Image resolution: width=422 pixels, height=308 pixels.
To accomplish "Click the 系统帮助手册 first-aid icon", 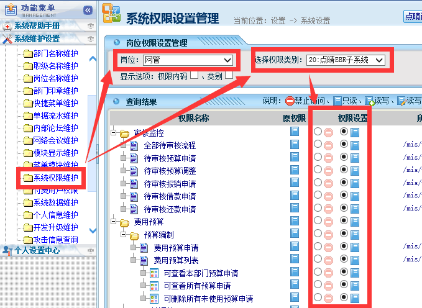I will click(x=7, y=26).
